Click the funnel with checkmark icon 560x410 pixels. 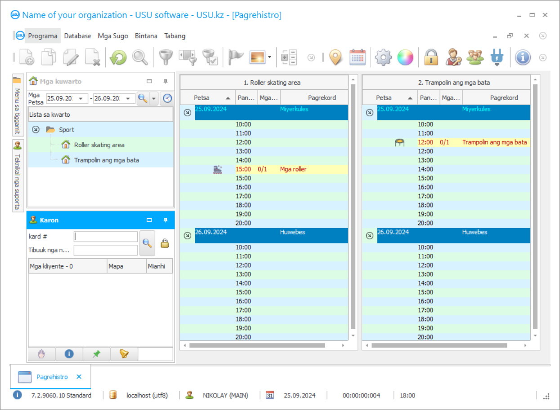tap(210, 57)
